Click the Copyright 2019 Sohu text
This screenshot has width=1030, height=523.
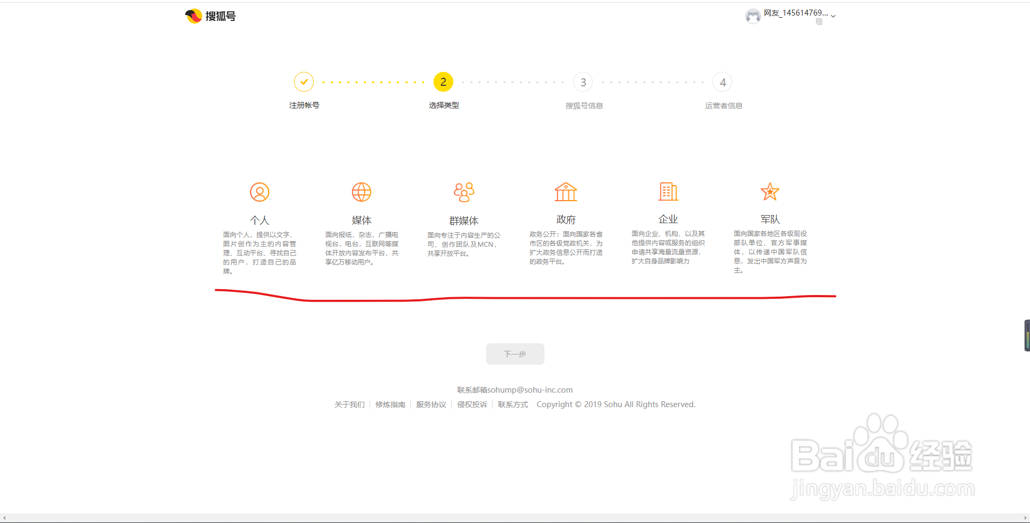pyautogui.click(x=616, y=404)
